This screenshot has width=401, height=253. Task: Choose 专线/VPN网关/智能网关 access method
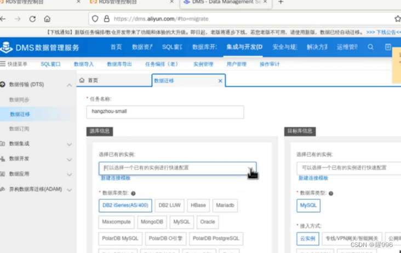pyautogui.click(x=352, y=239)
